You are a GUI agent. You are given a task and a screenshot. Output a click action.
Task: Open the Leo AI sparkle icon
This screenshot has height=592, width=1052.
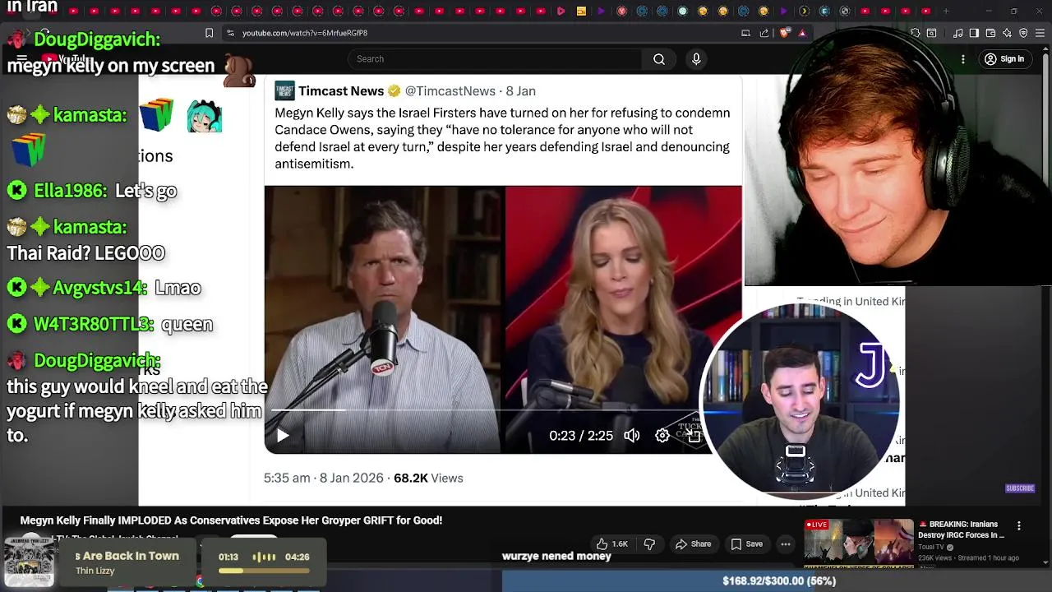coord(1007,33)
